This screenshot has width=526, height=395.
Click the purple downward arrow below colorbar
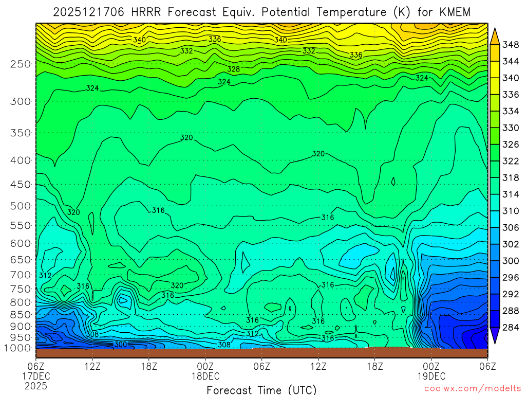pos(495,335)
